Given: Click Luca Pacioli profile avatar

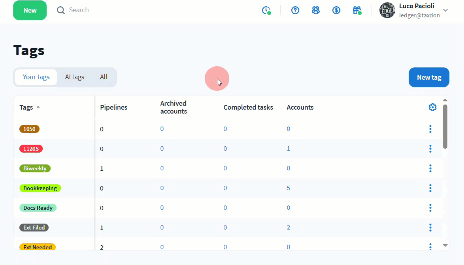Looking at the screenshot, I should [387, 10].
